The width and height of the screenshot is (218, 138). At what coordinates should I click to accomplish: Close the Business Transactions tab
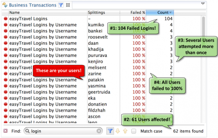[68, 5]
